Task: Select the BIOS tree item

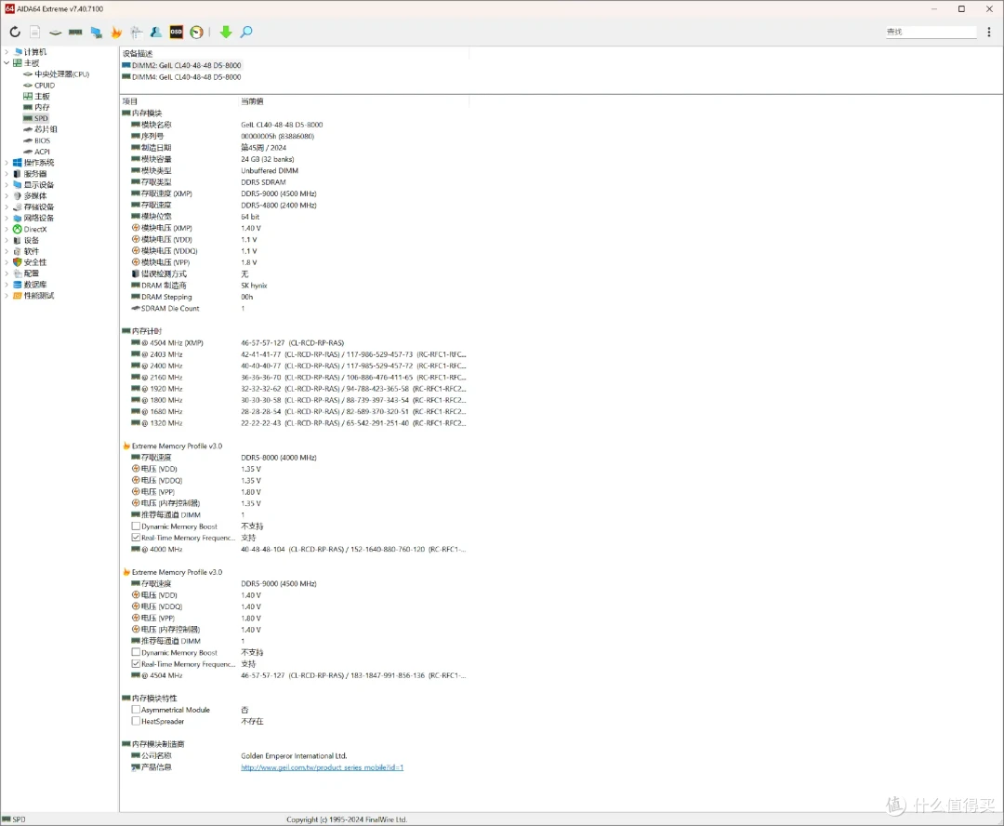Action: click(x=42, y=140)
